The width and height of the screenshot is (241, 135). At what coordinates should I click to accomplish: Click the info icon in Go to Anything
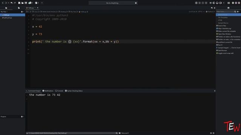tap(136, 3)
